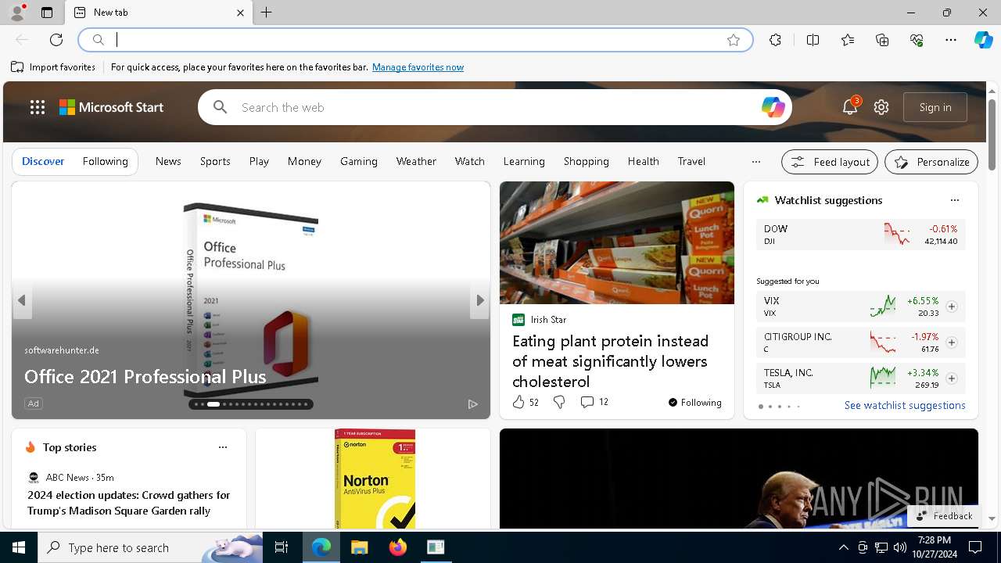Toggle split screen icon
This screenshot has height=563, width=1001.
point(813,40)
